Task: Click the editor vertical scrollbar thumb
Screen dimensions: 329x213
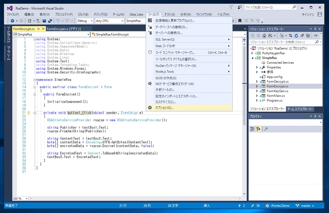Action: pos(244,86)
